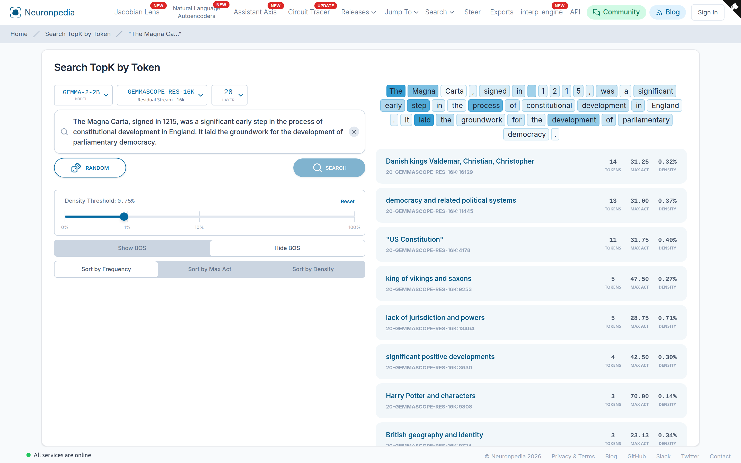Click the Sign In button
Image resolution: width=741 pixels, height=463 pixels.
click(x=708, y=12)
